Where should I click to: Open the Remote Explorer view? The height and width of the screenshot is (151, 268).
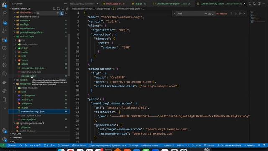point(4,48)
